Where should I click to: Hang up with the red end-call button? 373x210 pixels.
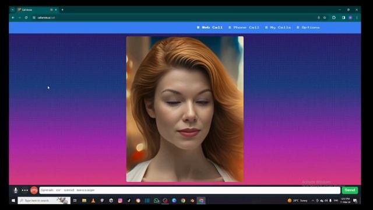click(34, 190)
